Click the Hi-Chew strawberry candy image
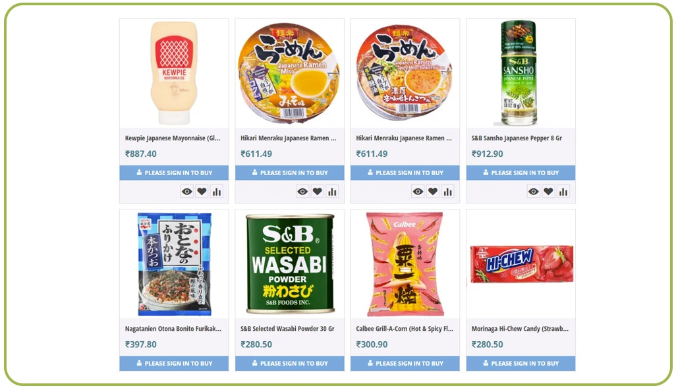This screenshot has width=676, height=388. 521,264
